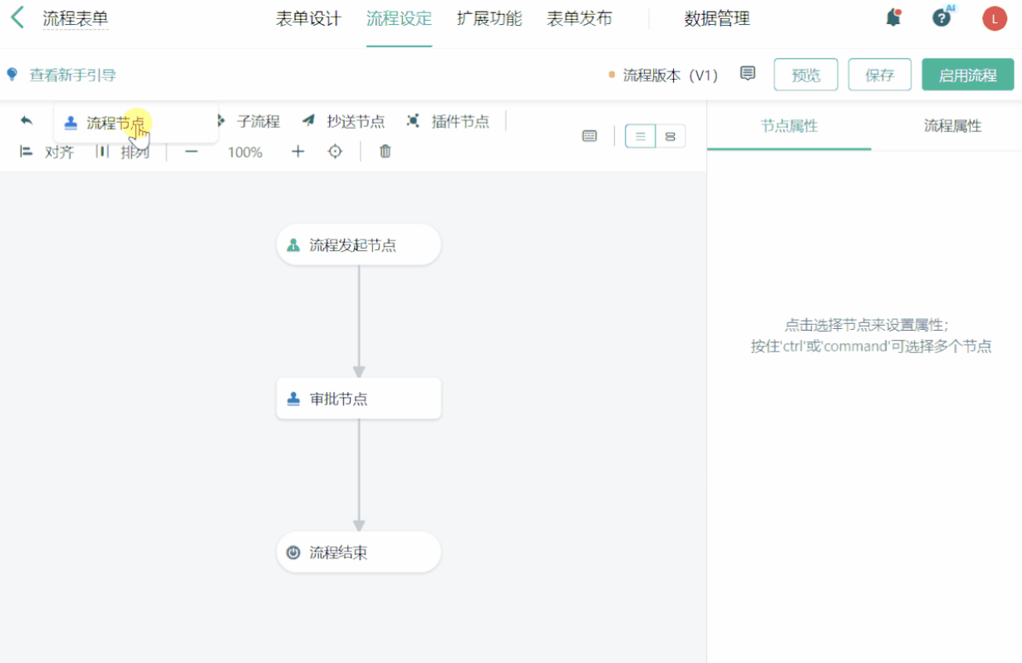Switch to 扩展功能 tab
The width and height of the screenshot is (1022, 663).
489,19
